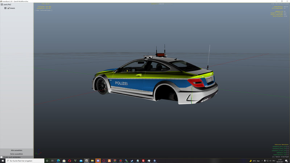The image size is (290, 163).
Task: Open mehr Informationen link in viewport
Action: pyautogui.click(x=43, y=11)
